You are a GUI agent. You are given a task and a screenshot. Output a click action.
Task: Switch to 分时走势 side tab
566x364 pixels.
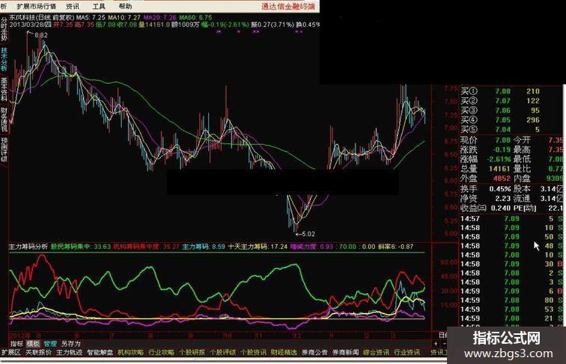4,29
